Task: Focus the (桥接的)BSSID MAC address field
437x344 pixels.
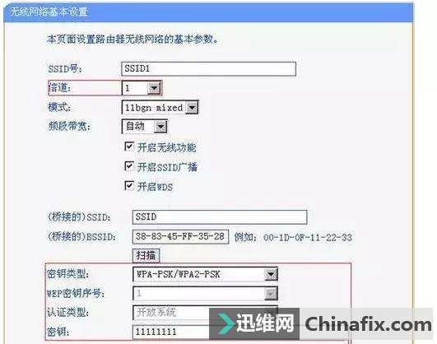Action: pyautogui.click(x=180, y=237)
